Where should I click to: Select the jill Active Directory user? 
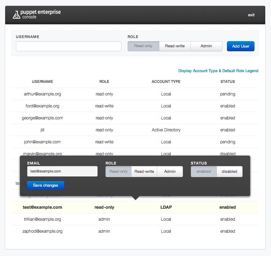[x=43, y=130]
